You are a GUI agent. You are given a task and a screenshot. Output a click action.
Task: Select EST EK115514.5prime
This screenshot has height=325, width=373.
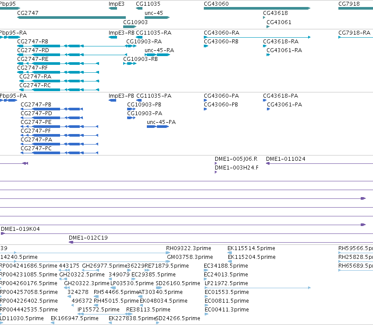pos(251,248)
